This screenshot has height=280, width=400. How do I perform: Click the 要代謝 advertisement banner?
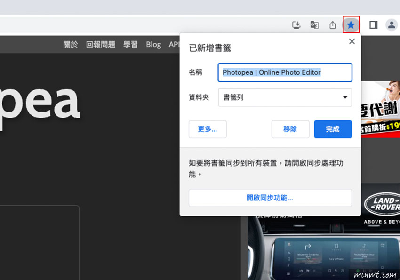[380, 109]
